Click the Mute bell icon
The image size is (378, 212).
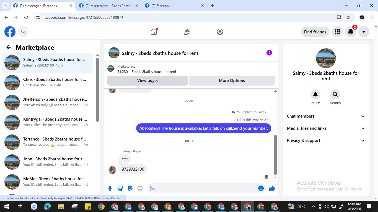[315, 95]
